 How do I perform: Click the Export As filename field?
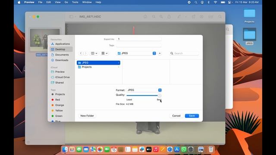(x=139, y=39)
